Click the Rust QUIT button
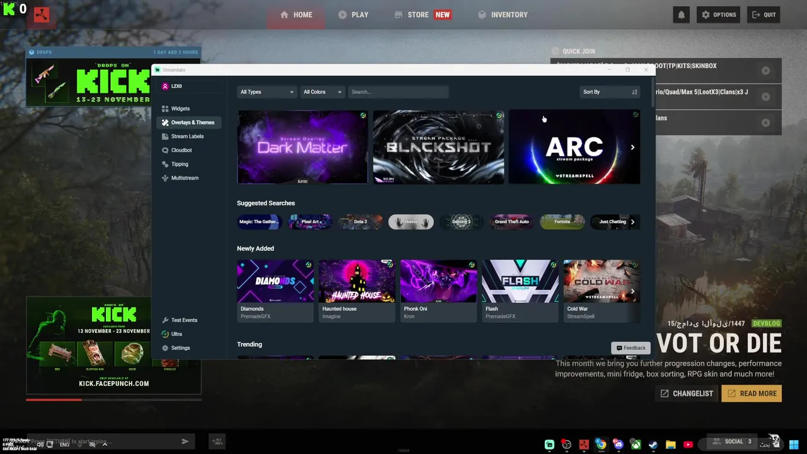Screen dimensions: 807x454 [763, 15]
